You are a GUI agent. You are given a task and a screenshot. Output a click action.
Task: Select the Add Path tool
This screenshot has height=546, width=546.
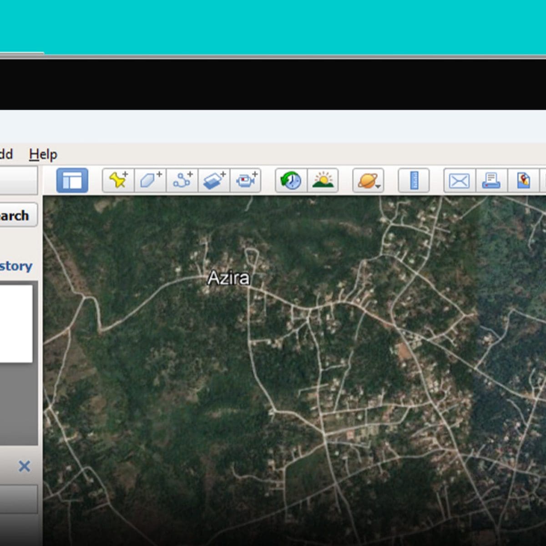point(182,181)
